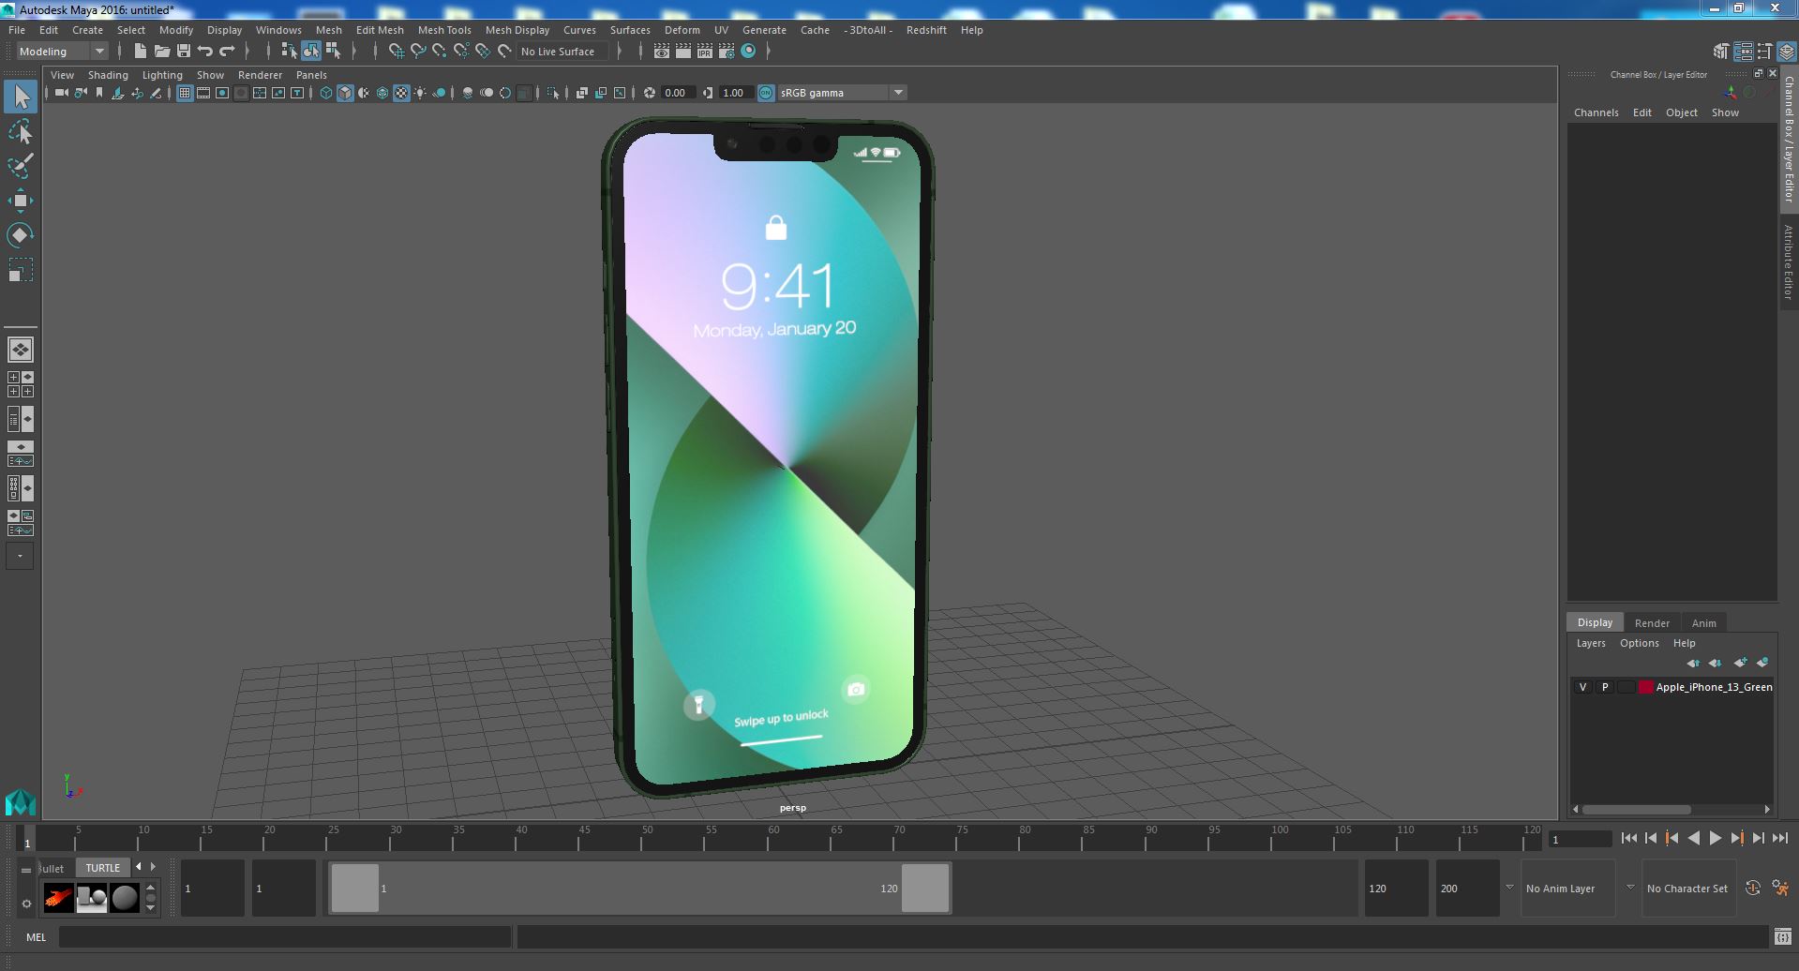Click the layer list horizontal scrollbar
Screen dimensions: 1799x971
coord(1637,809)
